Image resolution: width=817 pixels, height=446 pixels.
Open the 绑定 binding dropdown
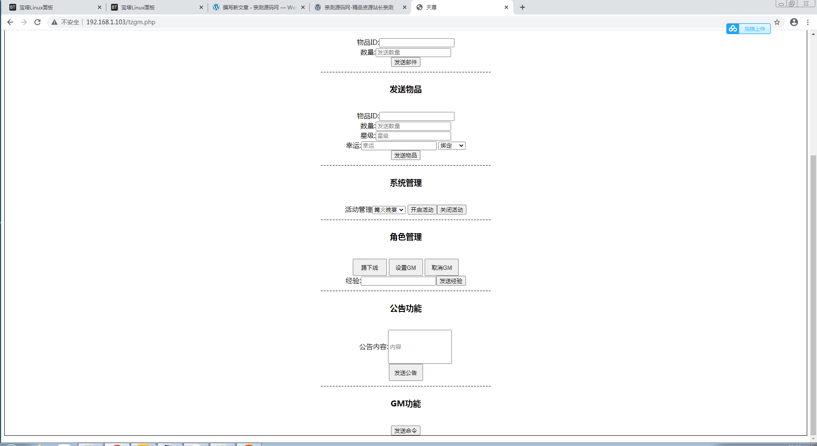[451, 146]
